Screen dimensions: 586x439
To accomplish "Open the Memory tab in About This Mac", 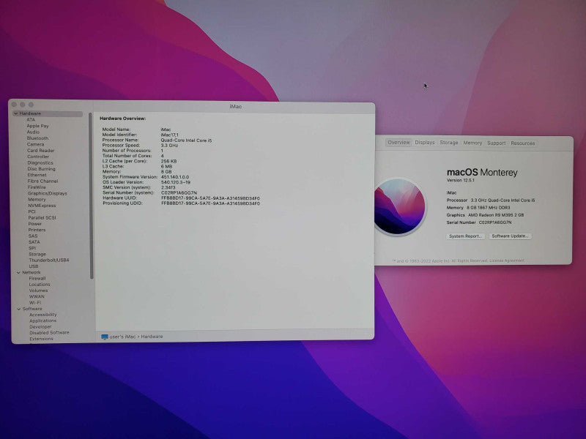I will click(x=472, y=143).
